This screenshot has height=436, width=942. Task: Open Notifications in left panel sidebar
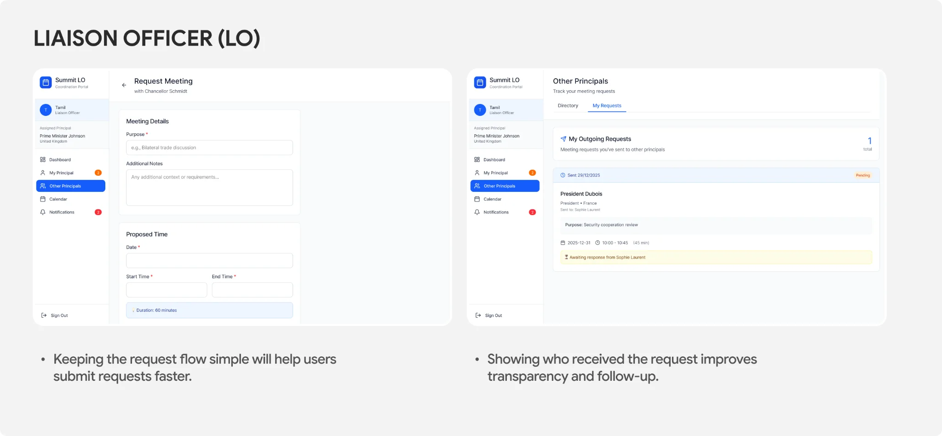pyautogui.click(x=70, y=212)
